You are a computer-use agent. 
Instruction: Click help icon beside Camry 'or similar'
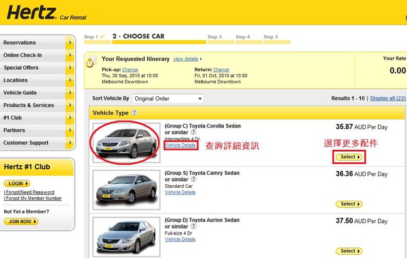tap(193, 179)
